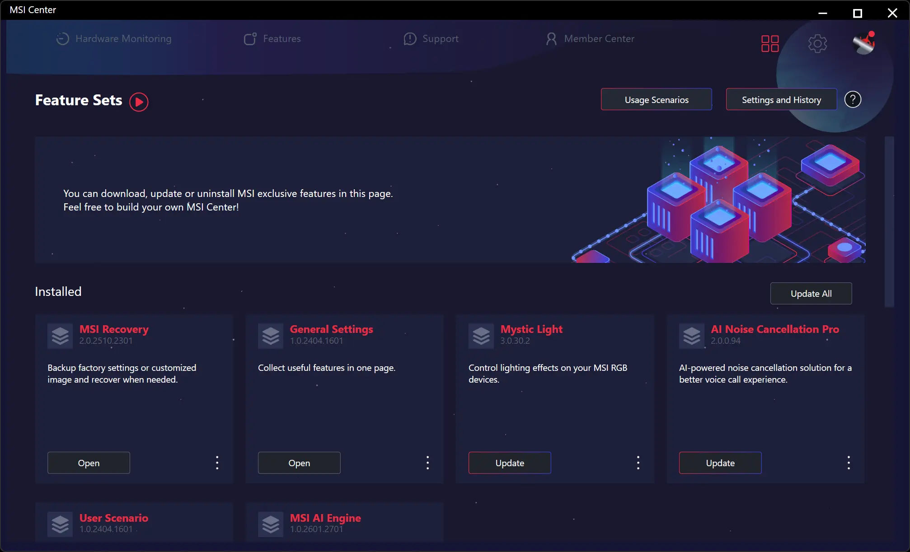The width and height of the screenshot is (910, 552).
Task: Update AI Noise Cancellation Pro
Action: pyautogui.click(x=720, y=463)
